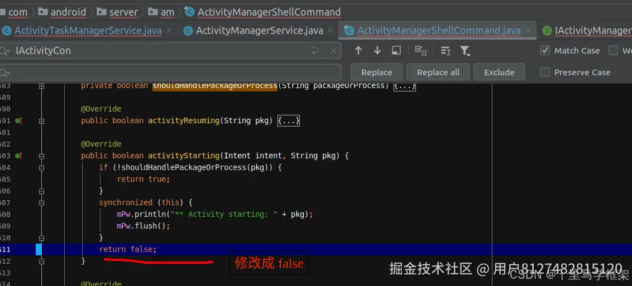Click the activityResuming method name

point(184,120)
